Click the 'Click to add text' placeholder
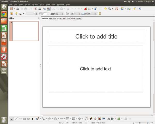Image resolution: width=155 pixels, height=124 pixels. (95, 69)
